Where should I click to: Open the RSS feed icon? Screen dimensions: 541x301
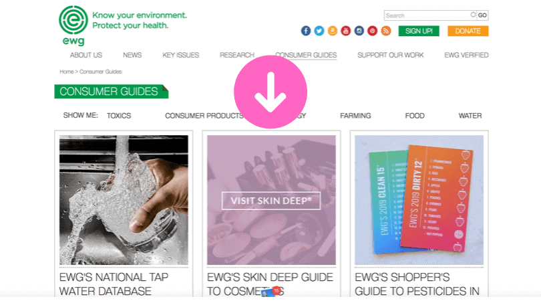[x=386, y=31]
